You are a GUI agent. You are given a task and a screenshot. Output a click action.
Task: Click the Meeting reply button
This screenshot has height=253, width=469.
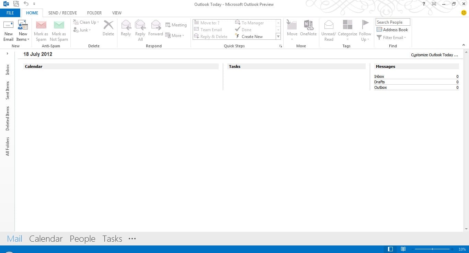coord(176,25)
